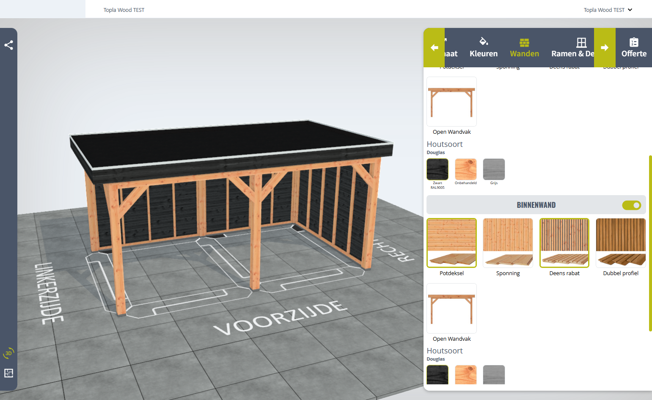Toggle the Binnenwand switch off
Screen dimensions: 652x400
click(631, 205)
